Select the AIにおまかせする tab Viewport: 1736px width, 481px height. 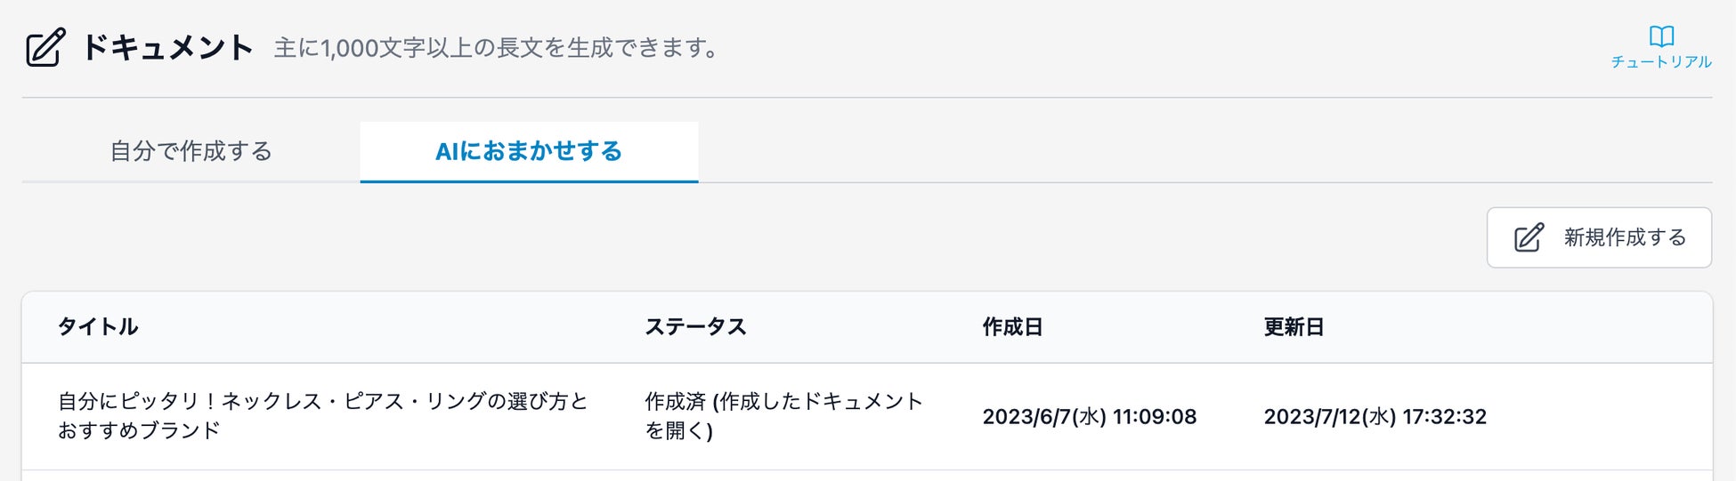point(529,151)
